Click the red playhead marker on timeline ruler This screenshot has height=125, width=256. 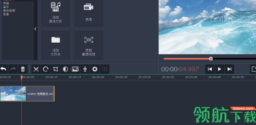click(22, 77)
